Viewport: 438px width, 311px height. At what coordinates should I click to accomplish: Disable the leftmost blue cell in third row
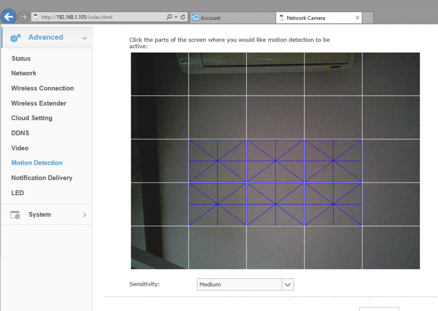(x=218, y=161)
